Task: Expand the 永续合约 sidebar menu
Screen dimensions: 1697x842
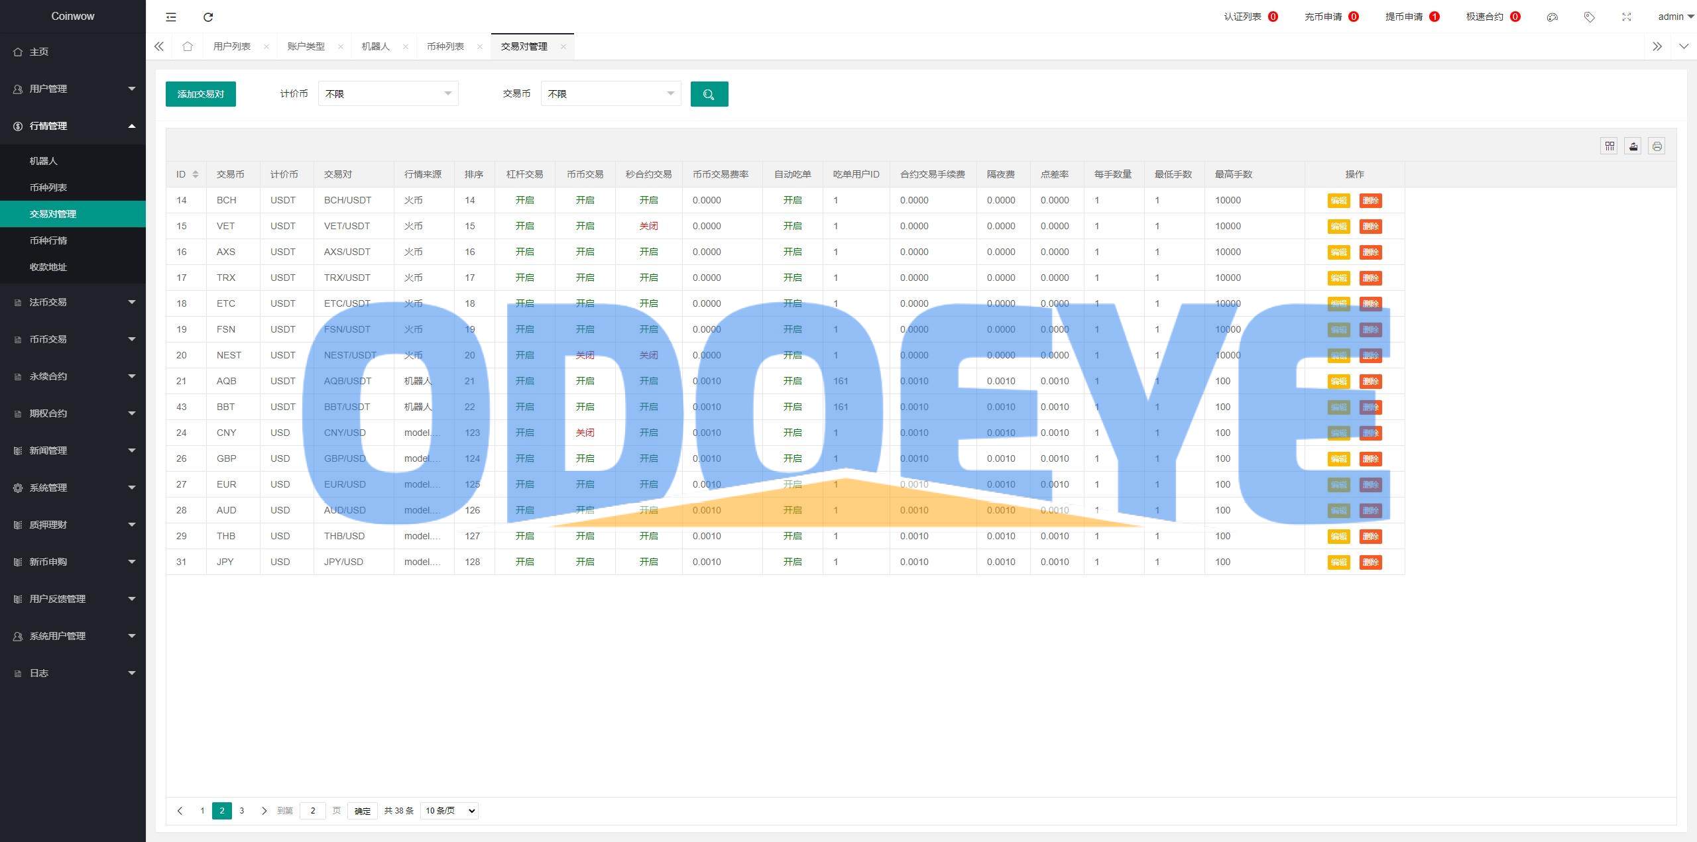Action: point(73,376)
